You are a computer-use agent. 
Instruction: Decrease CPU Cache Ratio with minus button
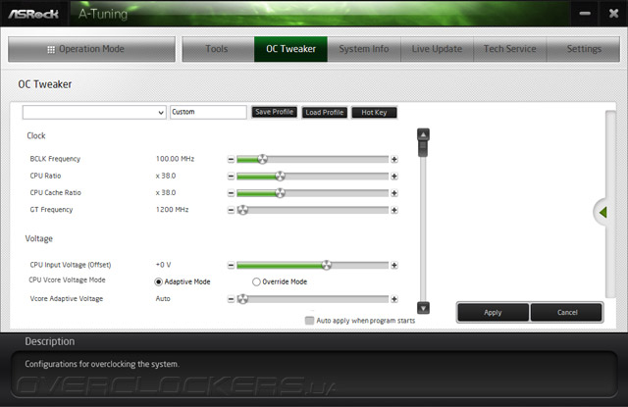231,193
